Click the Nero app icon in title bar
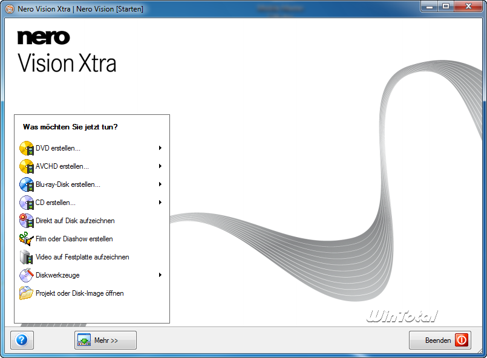The image size is (487, 358). click(x=10, y=9)
